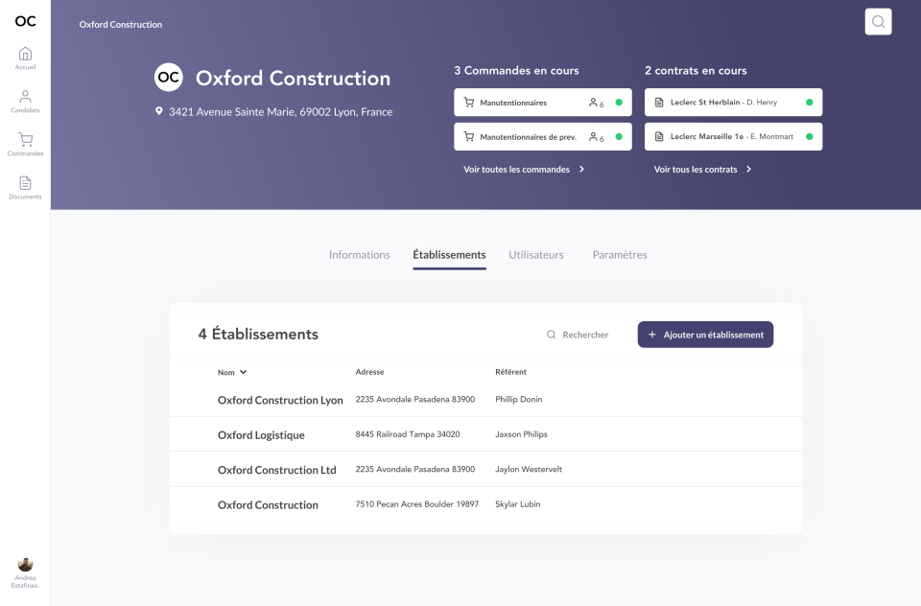Open the Manutentionnaires order card

pos(543,103)
